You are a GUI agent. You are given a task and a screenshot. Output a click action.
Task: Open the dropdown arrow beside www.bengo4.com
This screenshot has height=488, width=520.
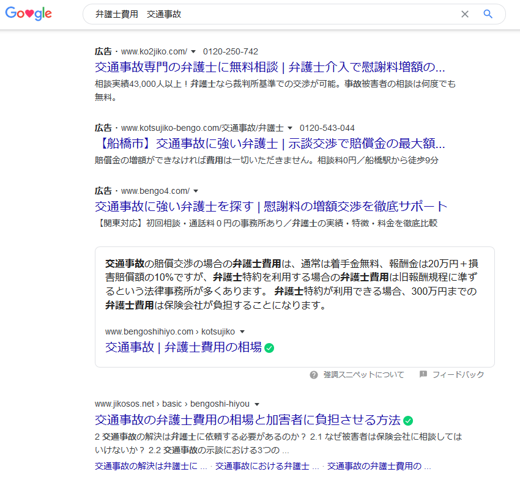196,191
